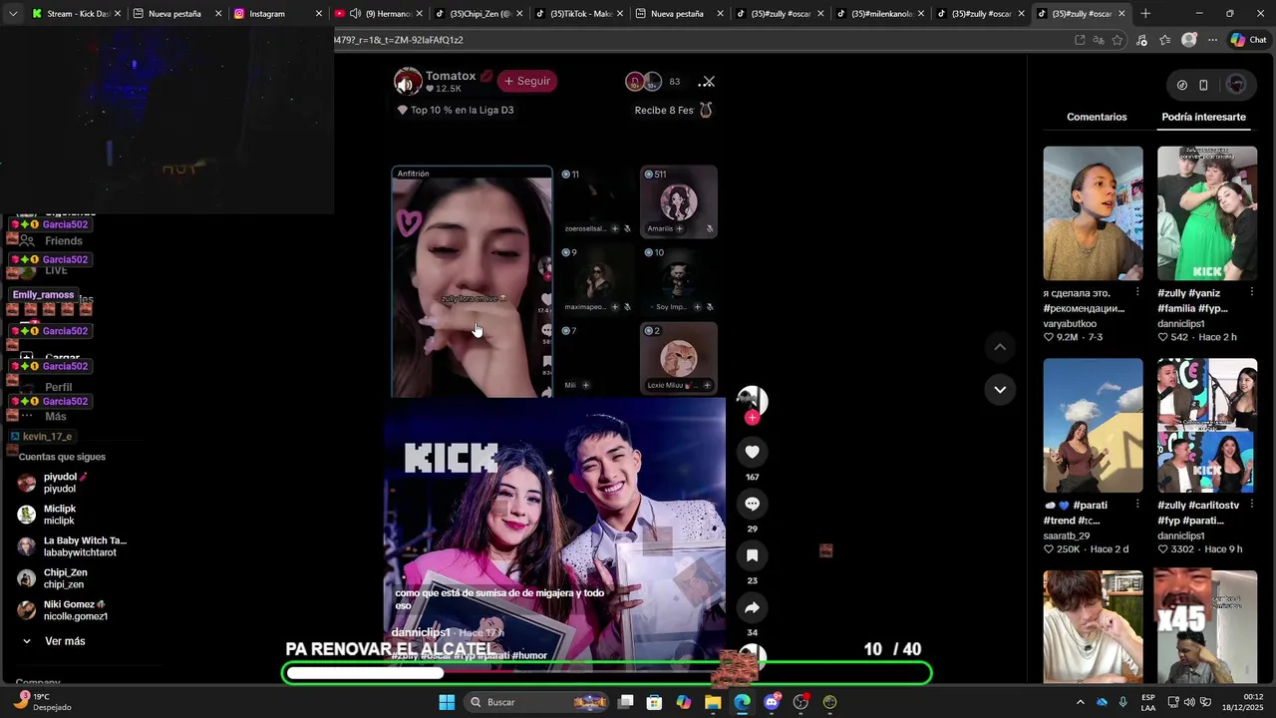Open the #zully #yaniz #familia video thumbnail
1276x718 pixels.
tap(1207, 213)
